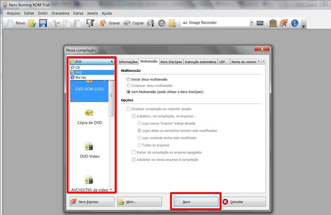Click the tab strip right scroll arrow
This screenshot has width=331, height=215.
coord(263,61)
